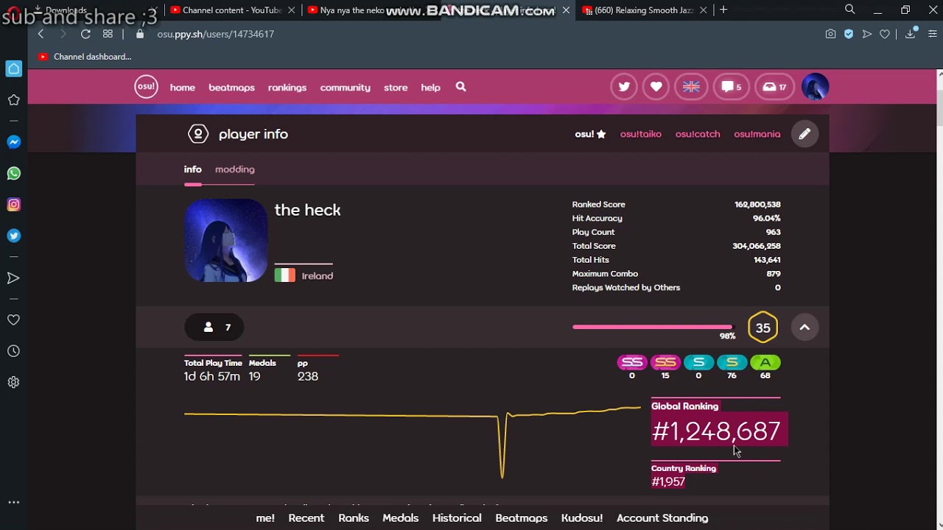Open the user avatar menu in header
The width and height of the screenshot is (943, 530).
(x=816, y=87)
